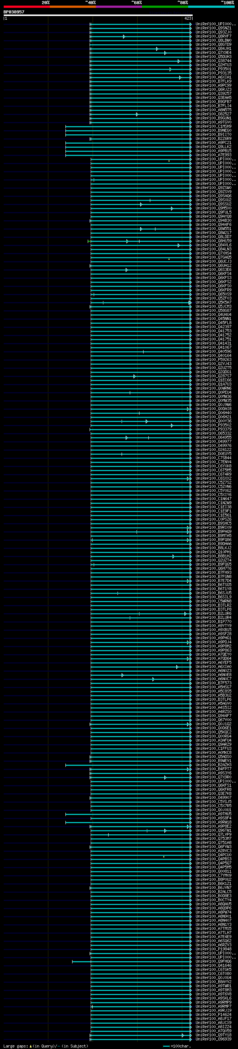Click hit label UniRef100_Q5K5A7
The height and width of the screenshot is (1049, 238).
pyautogui.click(x=213, y=303)
